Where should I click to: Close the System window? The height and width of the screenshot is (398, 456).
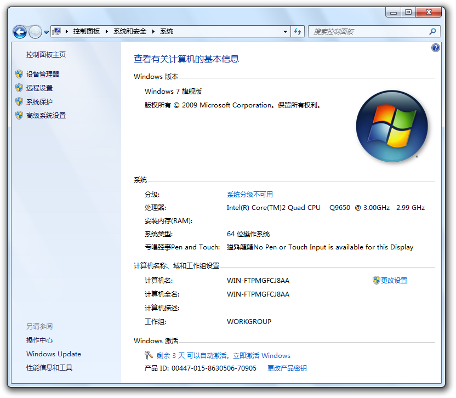click(429, 12)
